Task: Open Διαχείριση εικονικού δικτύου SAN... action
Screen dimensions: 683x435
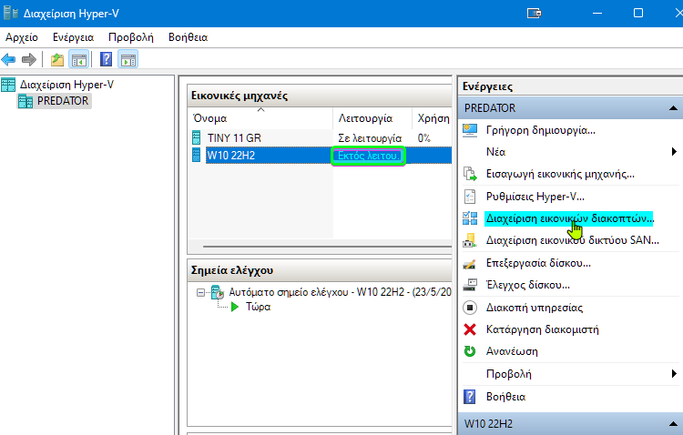Action: pos(573,240)
